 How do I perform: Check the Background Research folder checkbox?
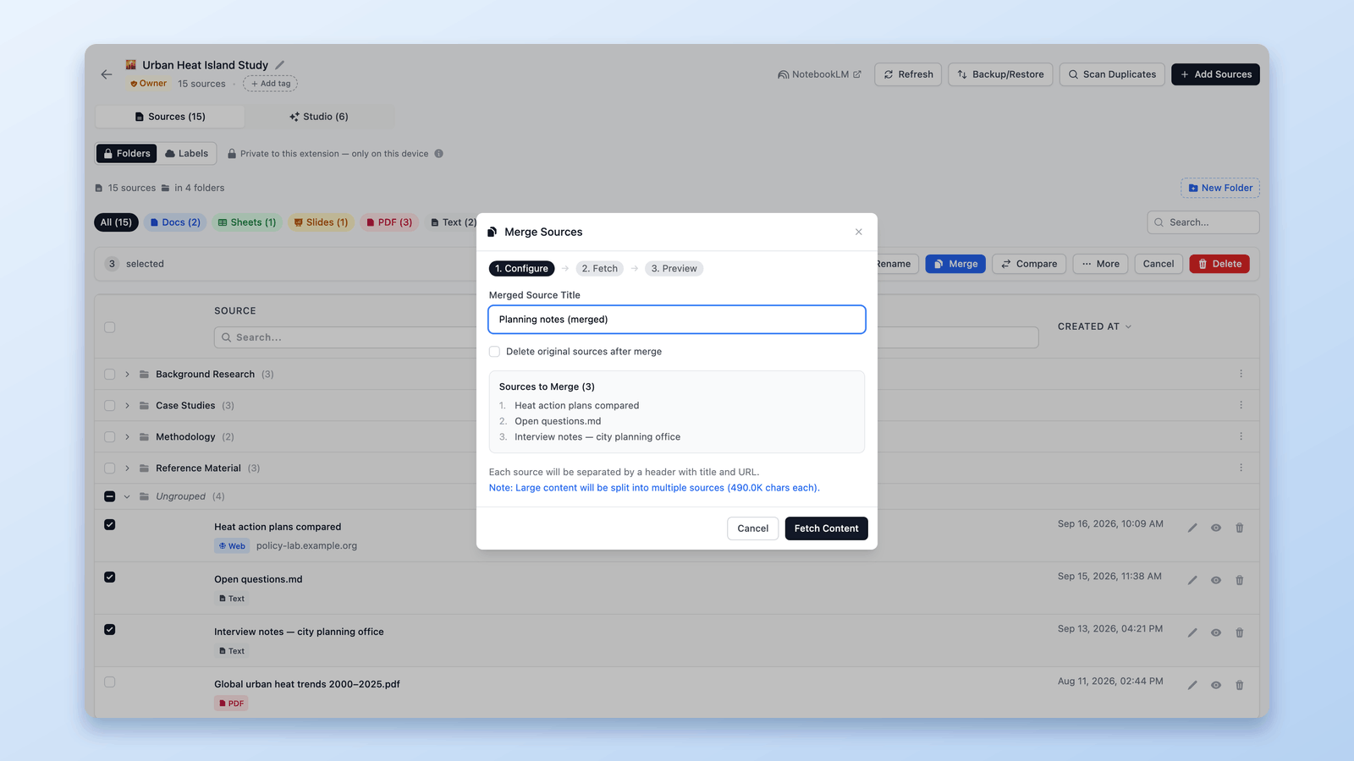pyautogui.click(x=109, y=375)
